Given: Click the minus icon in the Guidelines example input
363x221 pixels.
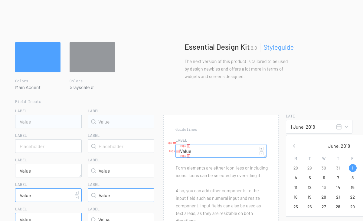Looking at the screenshot, I should [x=261, y=153].
